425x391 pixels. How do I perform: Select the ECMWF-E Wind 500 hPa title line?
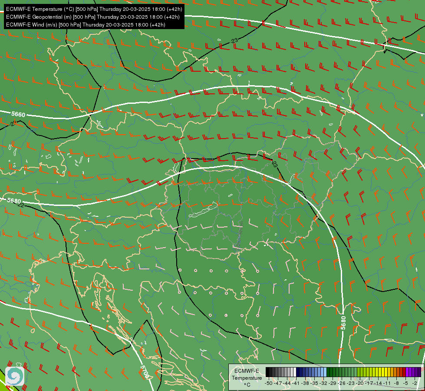coord(86,25)
